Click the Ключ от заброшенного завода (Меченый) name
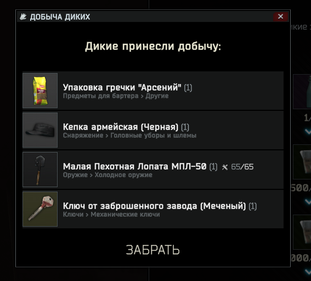The image size is (311, 281). pyautogui.click(x=154, y=206)
